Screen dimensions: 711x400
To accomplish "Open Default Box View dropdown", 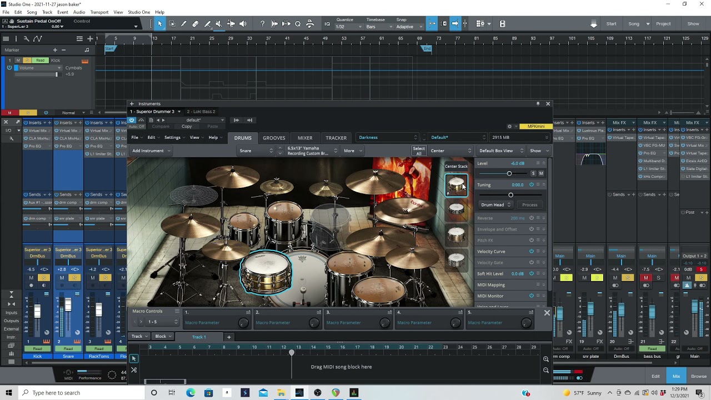I will [501, 151].
